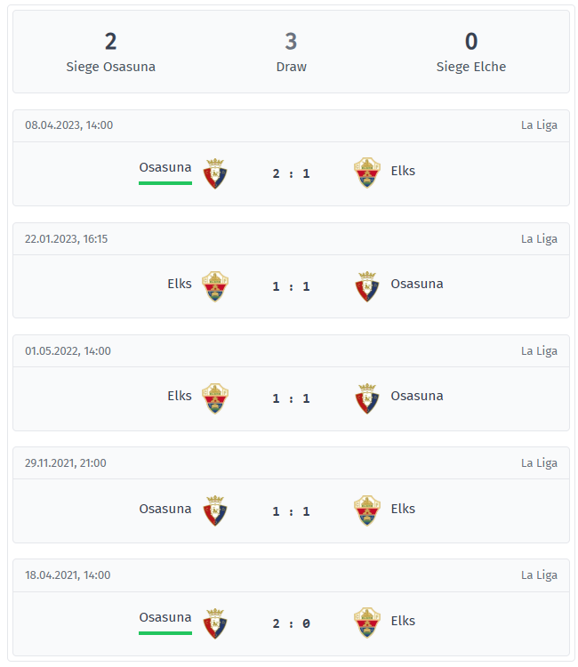Open Osasuna team name in 08.04.2023 match
Image resolution: width=578 pixels, height=667 pixels.
[165, 167]
